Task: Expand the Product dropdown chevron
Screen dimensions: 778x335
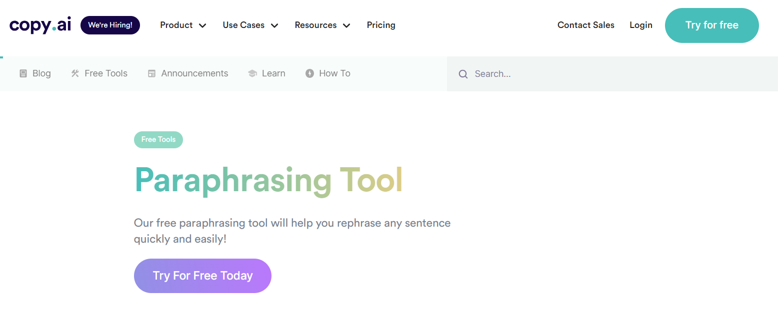Action: pyautogui.click(x=202, y=25)
